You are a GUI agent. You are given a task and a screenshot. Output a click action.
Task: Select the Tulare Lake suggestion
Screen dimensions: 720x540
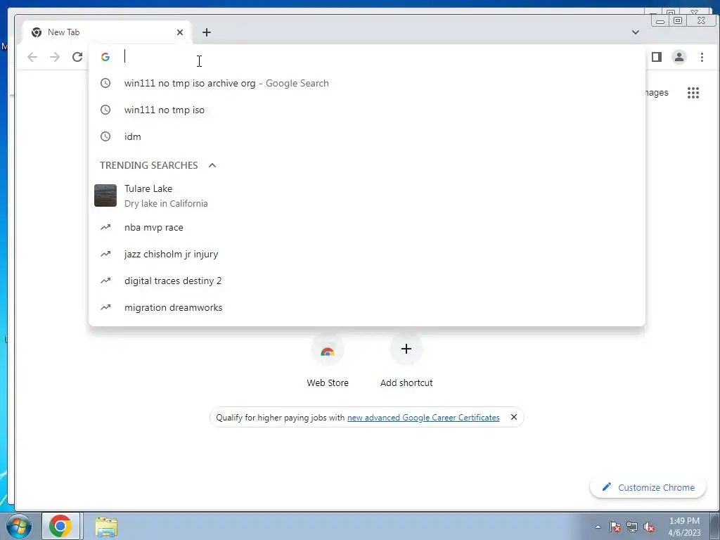(x=367, y=195)
